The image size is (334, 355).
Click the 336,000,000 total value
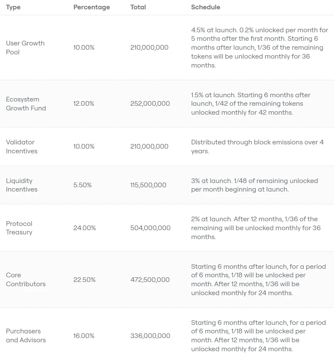pyautogui.click(x=150, y=335)
